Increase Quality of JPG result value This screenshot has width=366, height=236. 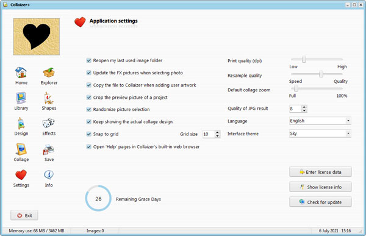(304, 107)
